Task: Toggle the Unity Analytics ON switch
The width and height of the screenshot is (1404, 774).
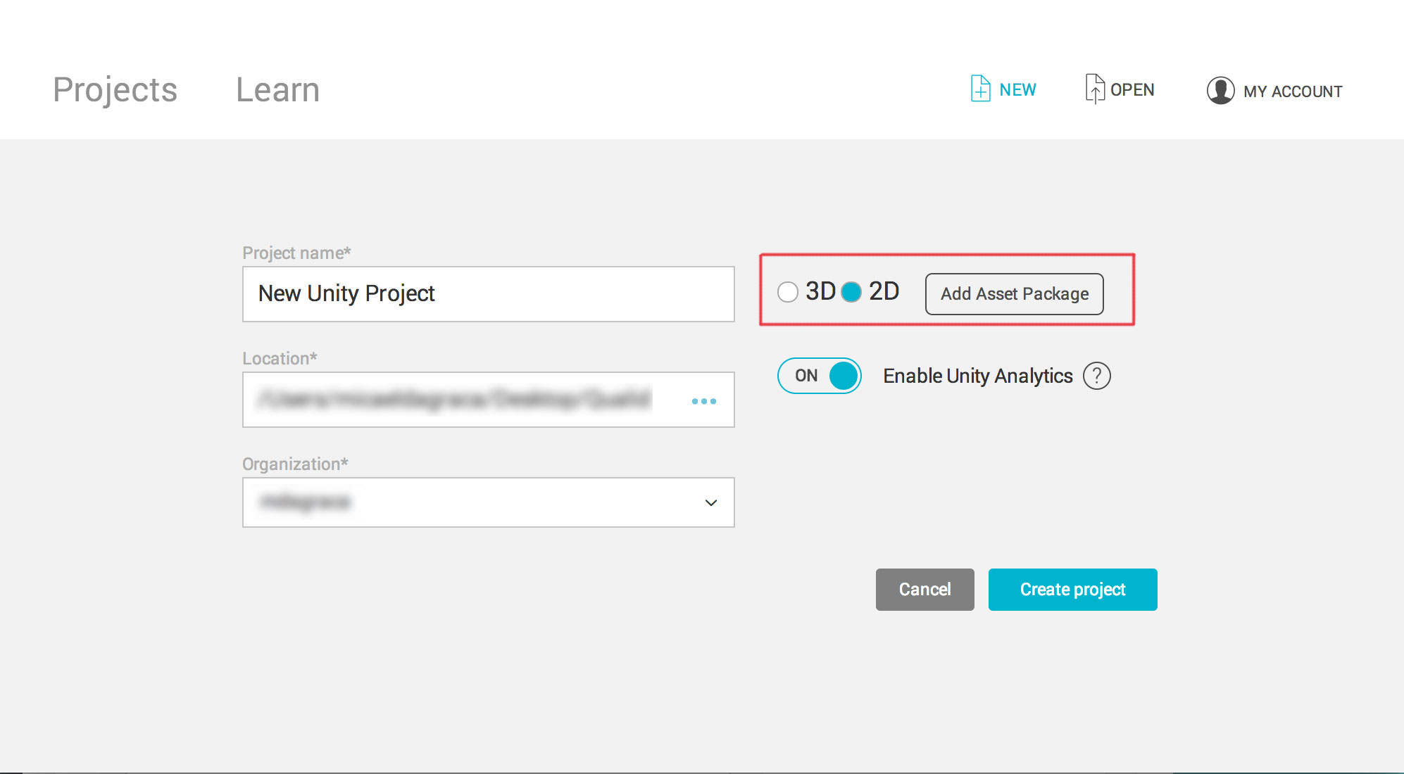Action: click(820, 376)
